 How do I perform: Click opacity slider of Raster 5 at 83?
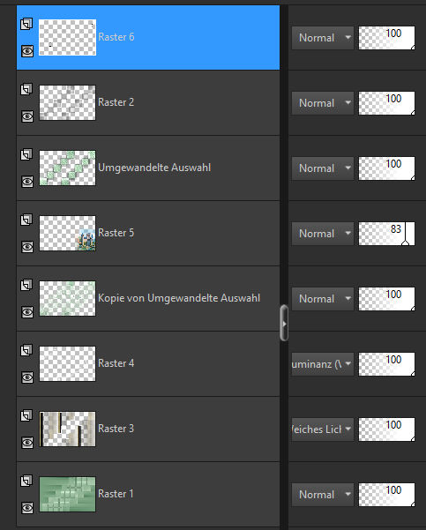click(x=386, y=234)
